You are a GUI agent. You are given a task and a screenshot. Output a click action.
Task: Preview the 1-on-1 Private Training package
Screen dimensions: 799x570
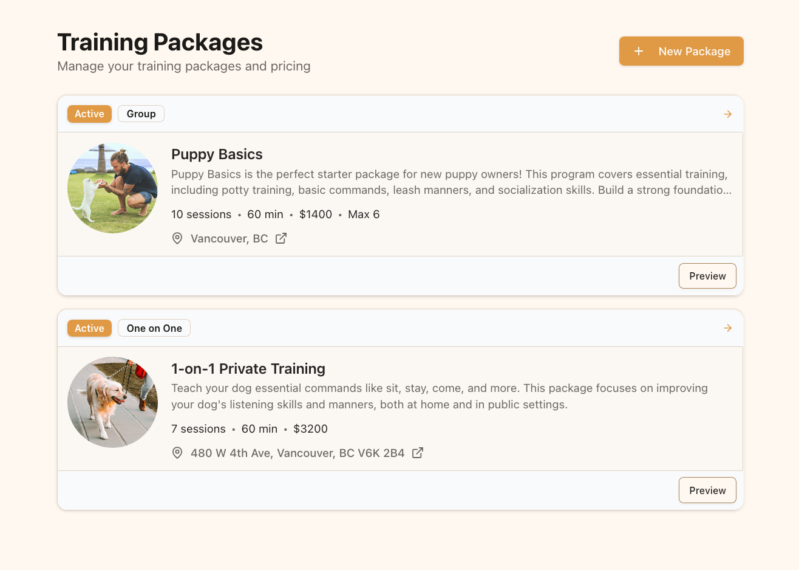[707, 490]
